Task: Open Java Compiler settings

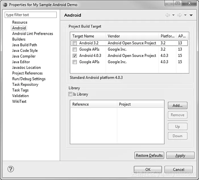Action: (x=24, y=56)
